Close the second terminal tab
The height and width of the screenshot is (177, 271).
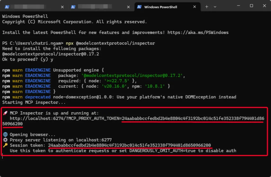pos(129,7)
